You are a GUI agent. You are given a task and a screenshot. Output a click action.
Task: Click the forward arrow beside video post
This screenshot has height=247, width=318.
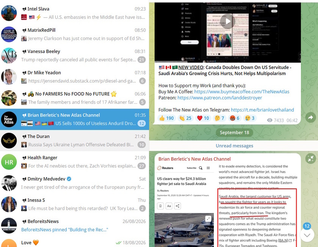pos(310,117)
